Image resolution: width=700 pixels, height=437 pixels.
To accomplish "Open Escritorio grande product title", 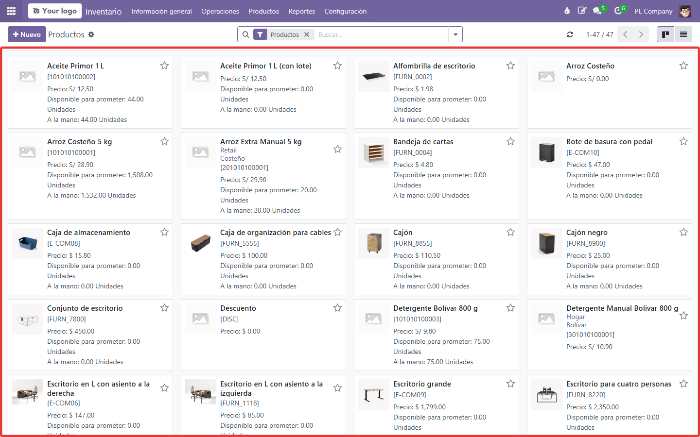I will tap(422, 384).
